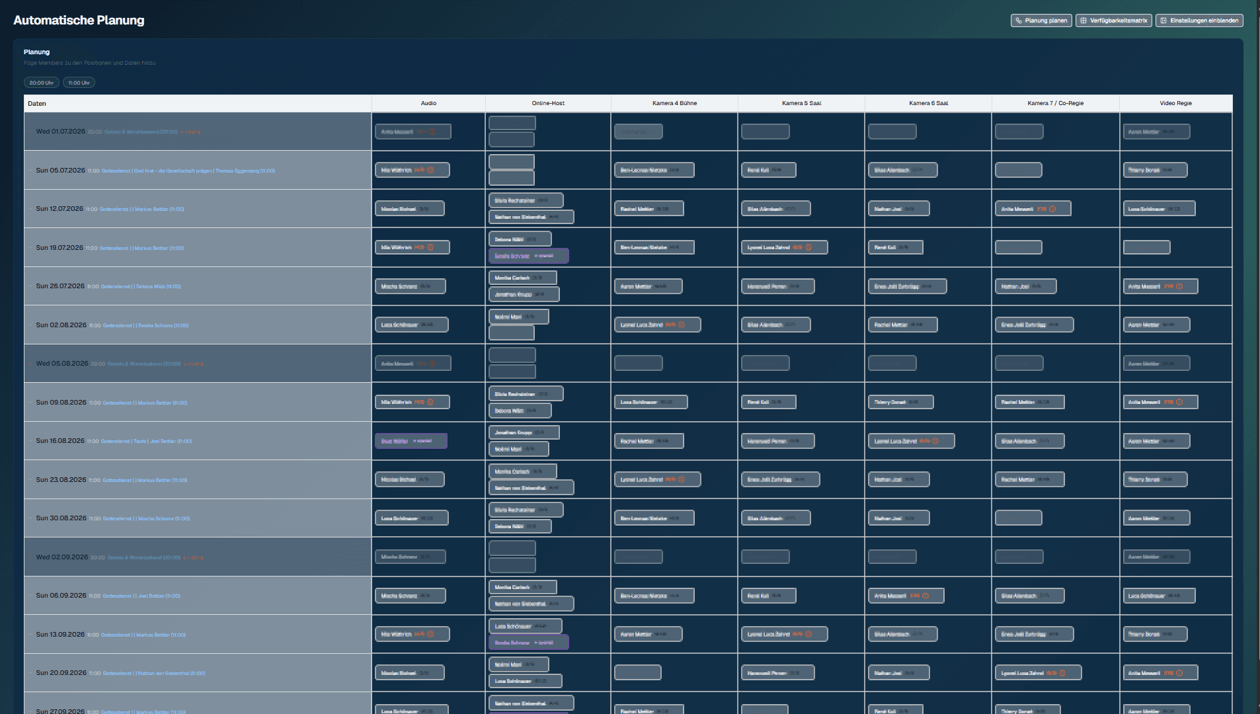Click warning icon on Kamera 7 chip, Sun 20.09.2026
Viewport: 1260px width, 714px height.
pos(1062,673)
